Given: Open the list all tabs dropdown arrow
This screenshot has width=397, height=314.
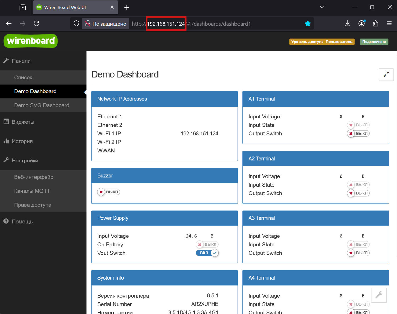Looking at the screenshot, I should pos(322,7).
